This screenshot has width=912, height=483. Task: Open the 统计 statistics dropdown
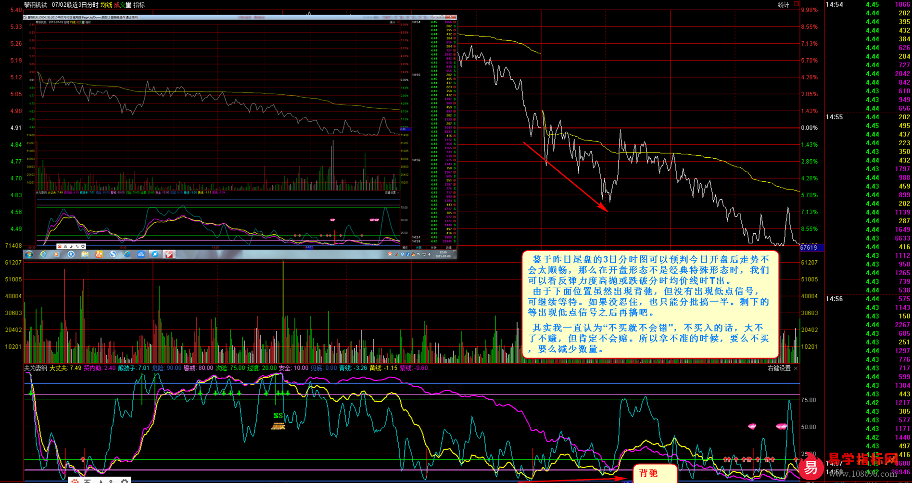coord(783,5)
